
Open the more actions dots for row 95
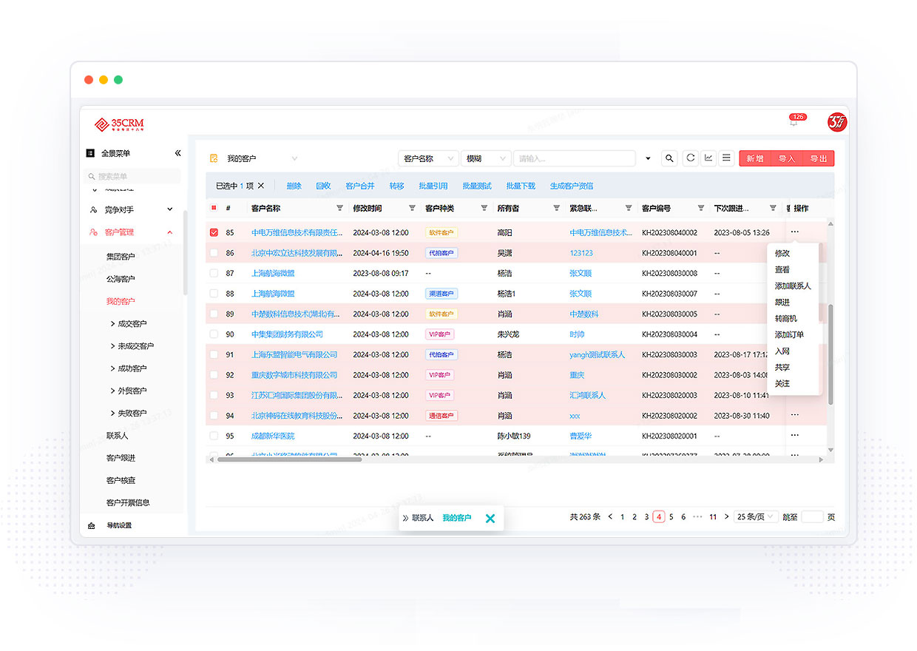coord(794,436)
